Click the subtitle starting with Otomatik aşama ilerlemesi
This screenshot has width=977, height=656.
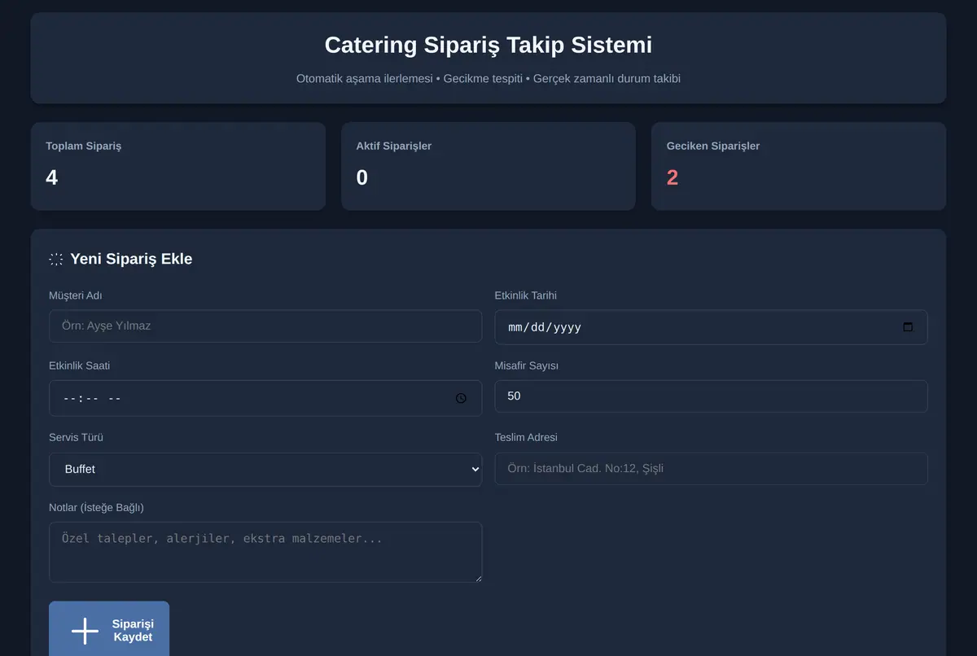488,79
